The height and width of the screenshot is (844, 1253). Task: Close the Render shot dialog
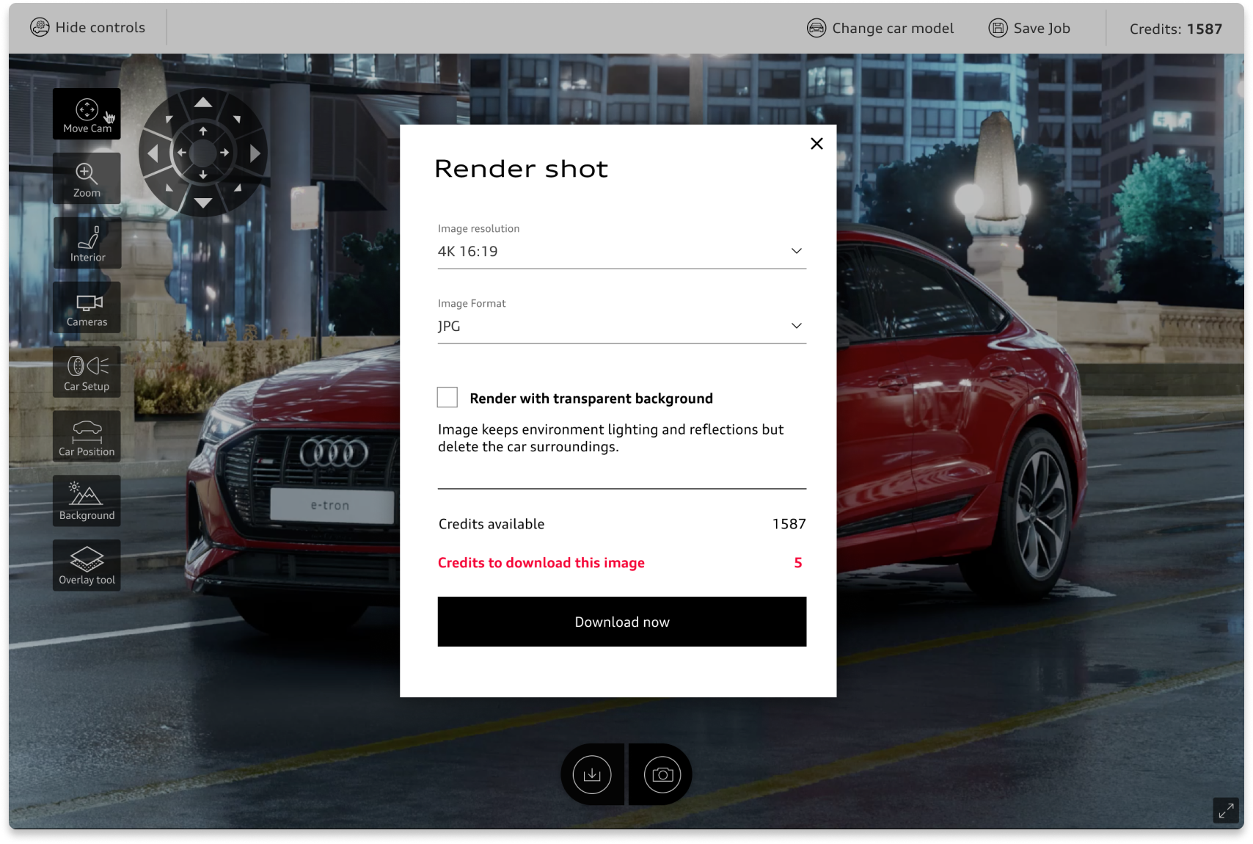pos(817,144)
